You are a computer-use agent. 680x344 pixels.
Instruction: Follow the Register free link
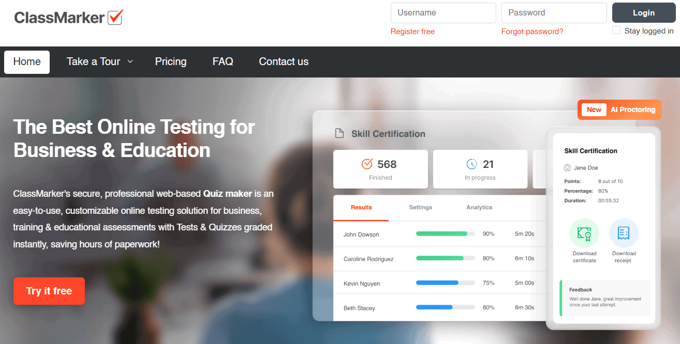pyautogui.click(x=412, y=32)
